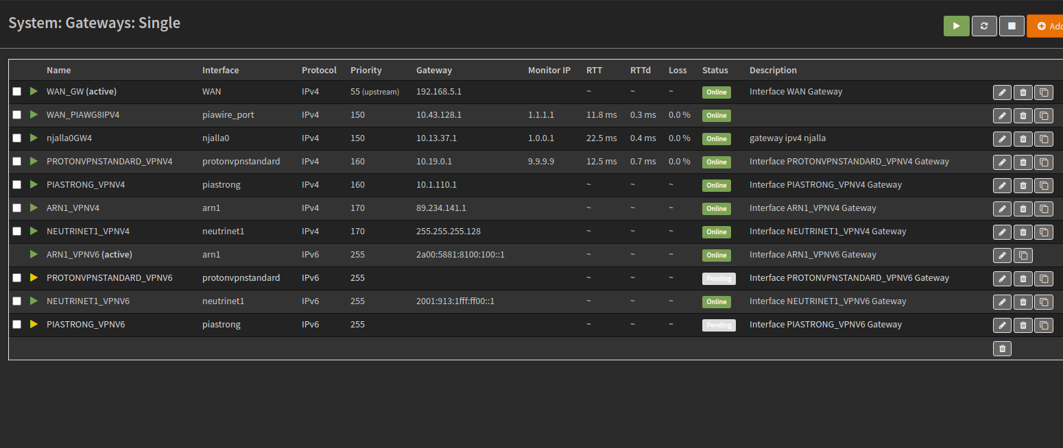Clone the NEUTRINET1_VPNV4 gateway with the copy icon
The image size is (1063, 448).
point(1043,232)
